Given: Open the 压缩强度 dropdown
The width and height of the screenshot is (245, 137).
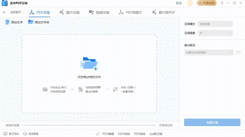Looking at the screenshot, I should (215, 33).
